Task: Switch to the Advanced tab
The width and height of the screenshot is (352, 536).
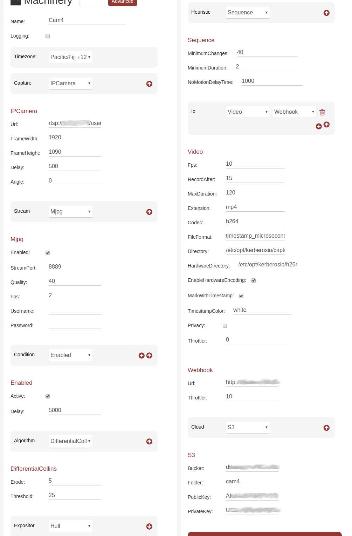Action: (x=122, y=2)
